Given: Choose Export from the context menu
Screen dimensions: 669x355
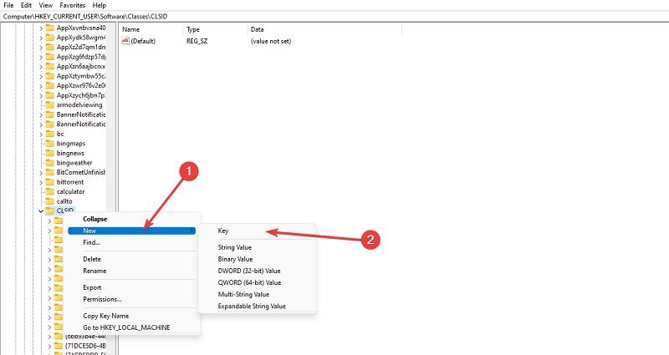Looking at the screenshot, I should coord(92,287).
